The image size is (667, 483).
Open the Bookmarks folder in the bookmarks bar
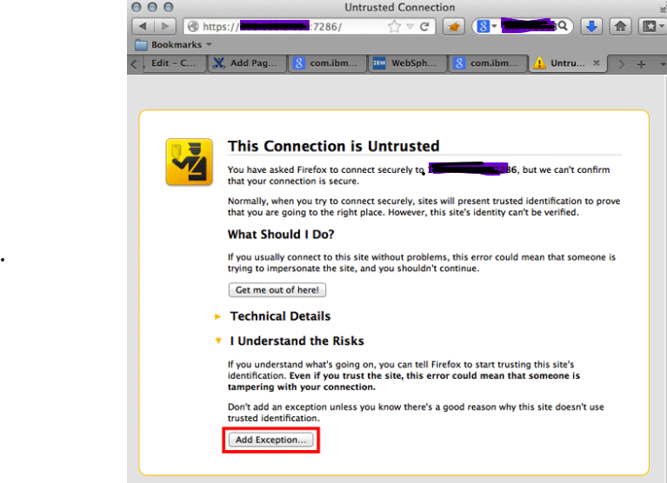point(173,44)
